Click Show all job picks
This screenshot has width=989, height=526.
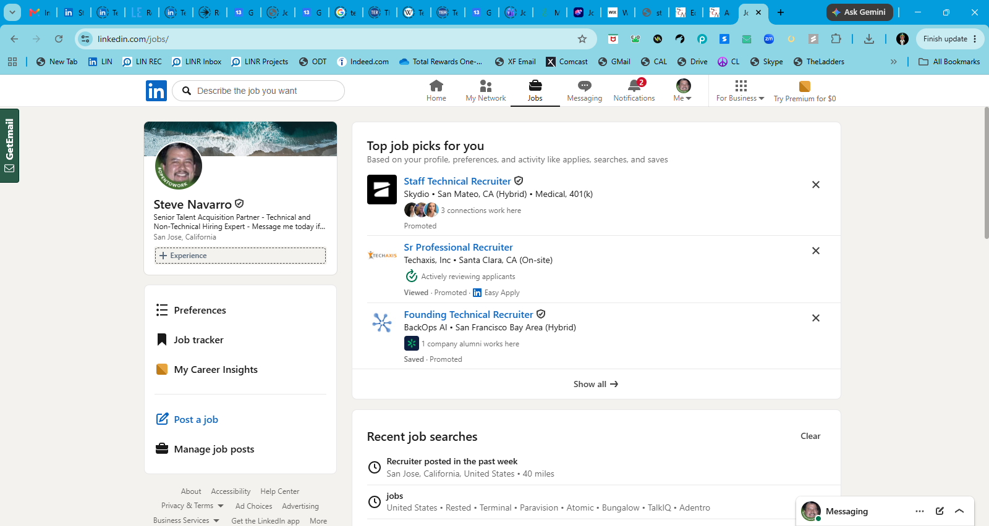pyautogui.click(x=596, y=384)
